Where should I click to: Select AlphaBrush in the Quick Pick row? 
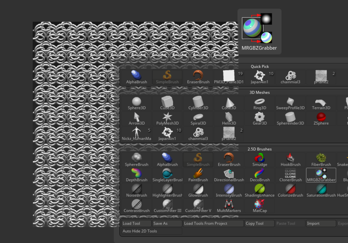[137, 77]
